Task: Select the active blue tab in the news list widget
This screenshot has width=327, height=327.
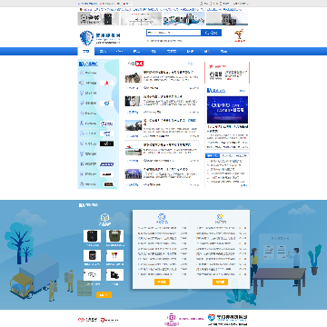Action: pyautogui.click(x=213, y=155)
